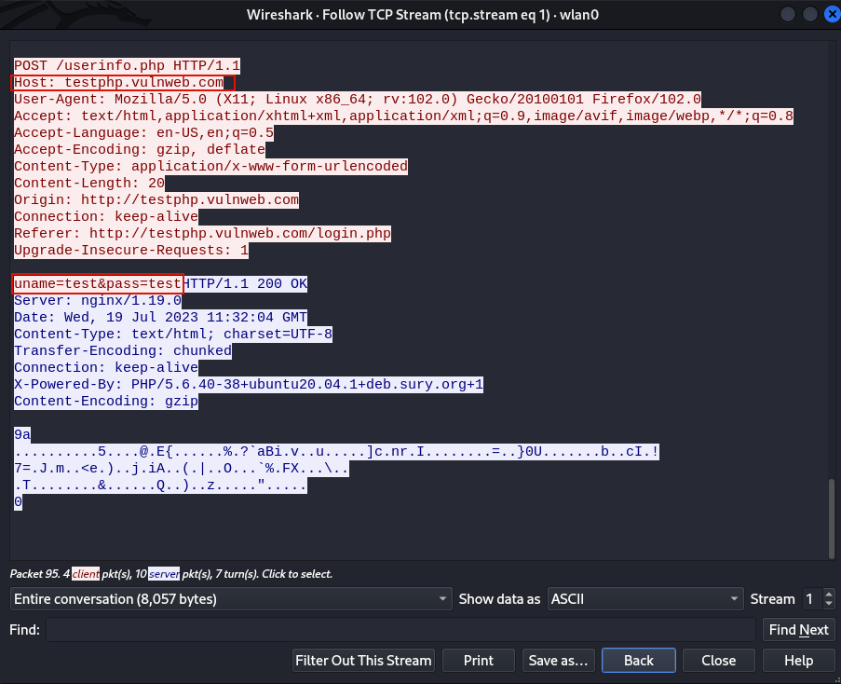Image resolution: width=841 pixels, height=684 pixels.
Task: Close the dialog with the blue X icon
Action: pyautogui.click(x=829, y=15)
